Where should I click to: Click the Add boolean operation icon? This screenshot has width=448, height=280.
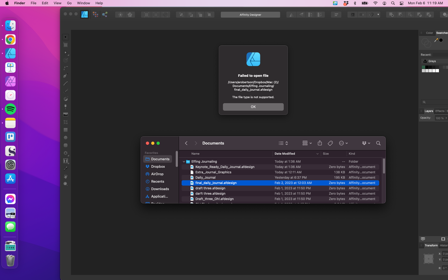(x=391, y=15)
